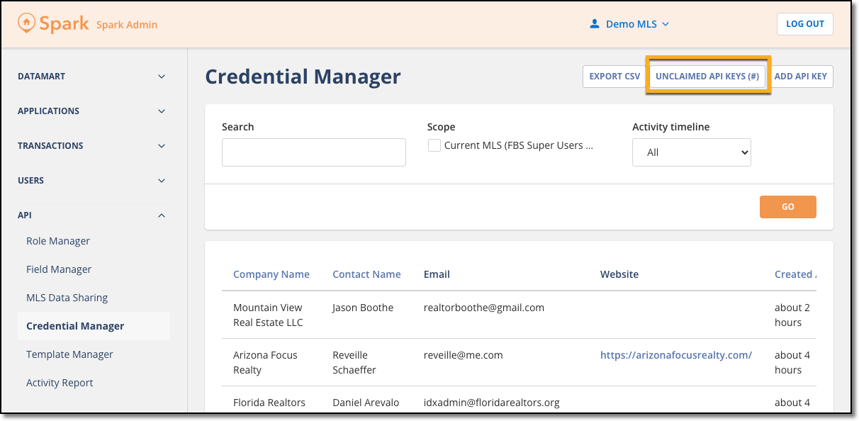Collapse the API sidebar section

click(x=92, y=215)
